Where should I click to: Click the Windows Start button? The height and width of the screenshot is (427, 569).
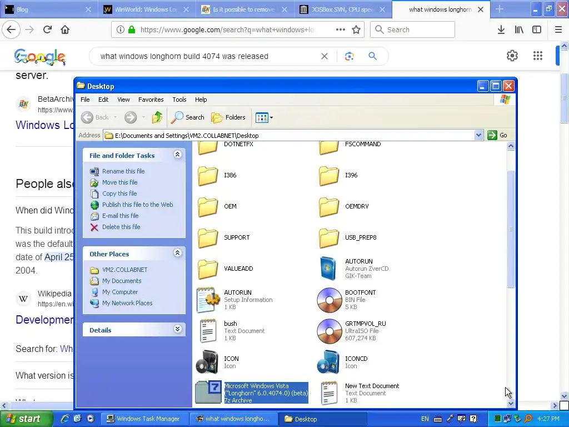[26, 419]
